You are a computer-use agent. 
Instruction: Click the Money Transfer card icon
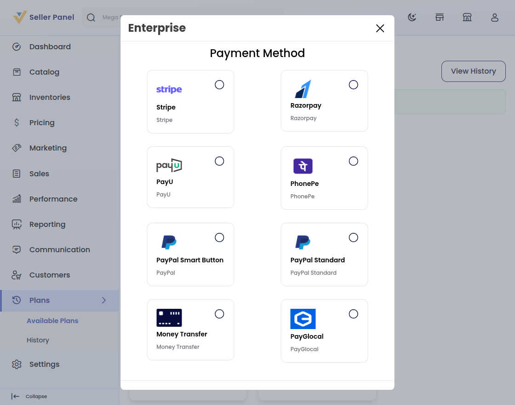(x=169, y=318)
